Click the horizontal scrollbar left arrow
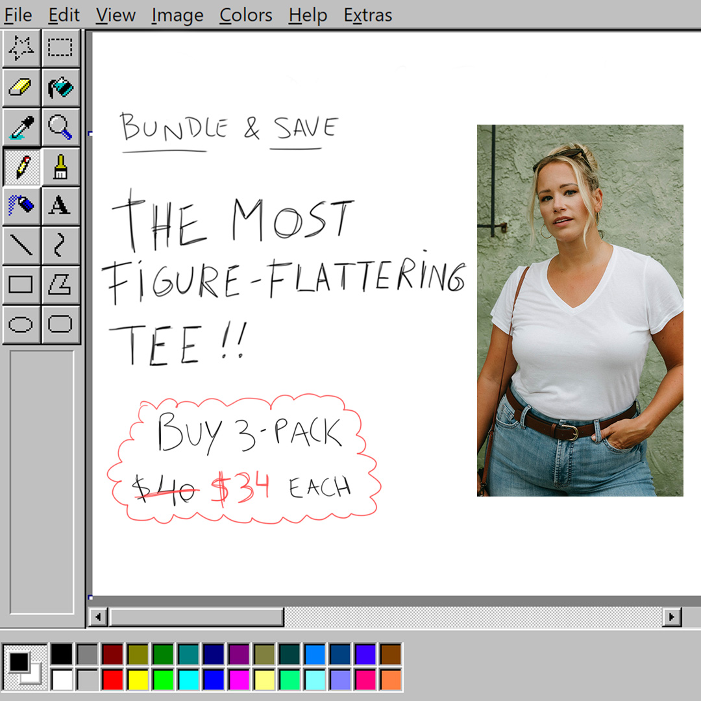The height and width of the screenshot is (701, 701). click(x=97, y=617)
